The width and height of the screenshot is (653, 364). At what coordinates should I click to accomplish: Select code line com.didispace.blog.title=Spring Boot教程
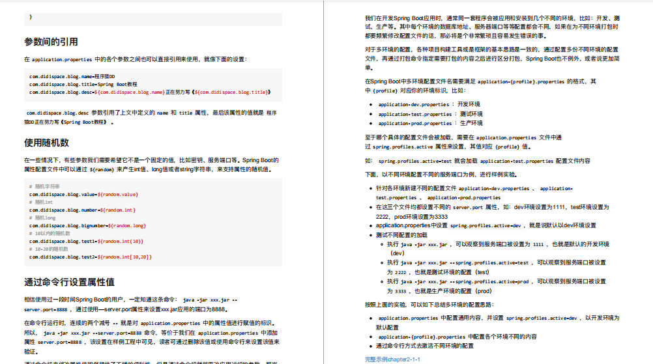click(x=83, y=85)
